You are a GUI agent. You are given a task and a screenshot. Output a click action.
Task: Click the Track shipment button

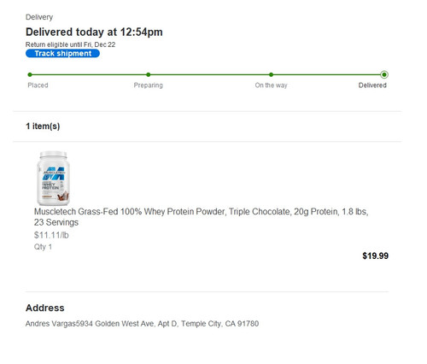(x=62, y=53)
